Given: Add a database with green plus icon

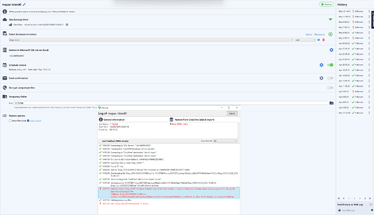Looking at the screenshot, I should tap(330, 34).
